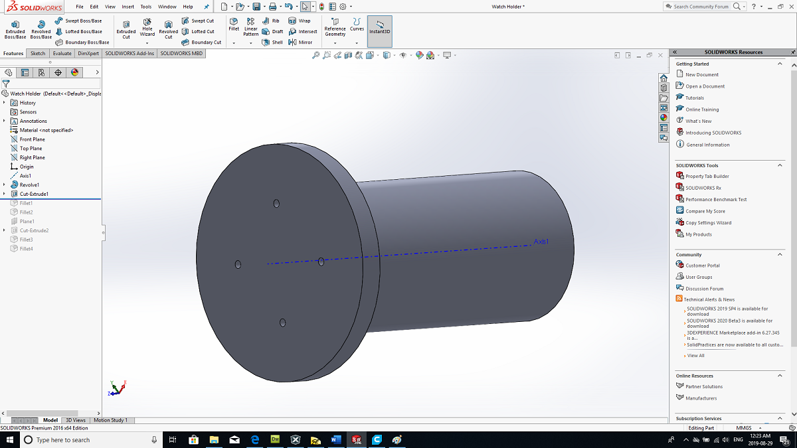Viewport: 797px width, 448px height.
Task: Select Front Plane in feature tree
Action: (x=33, y=139)
